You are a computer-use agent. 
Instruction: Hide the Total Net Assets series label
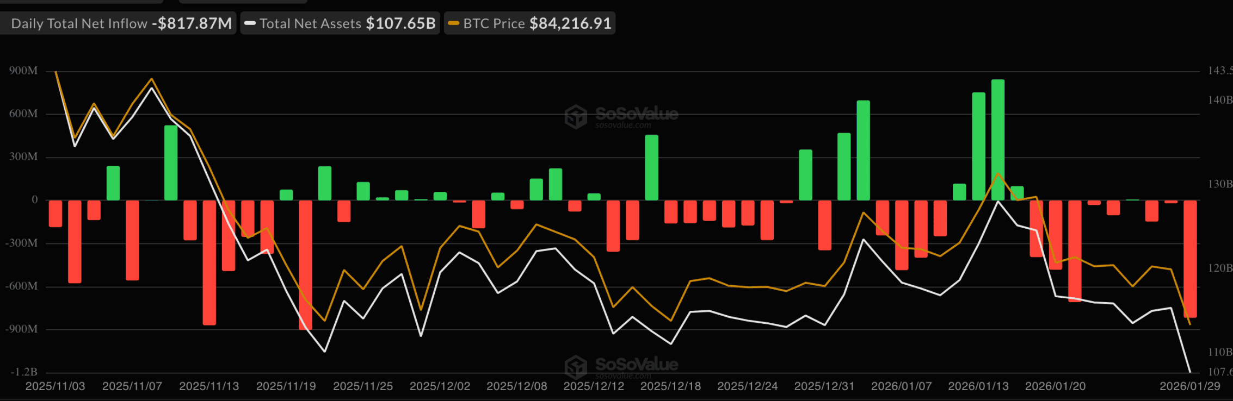tap(310, 23)
